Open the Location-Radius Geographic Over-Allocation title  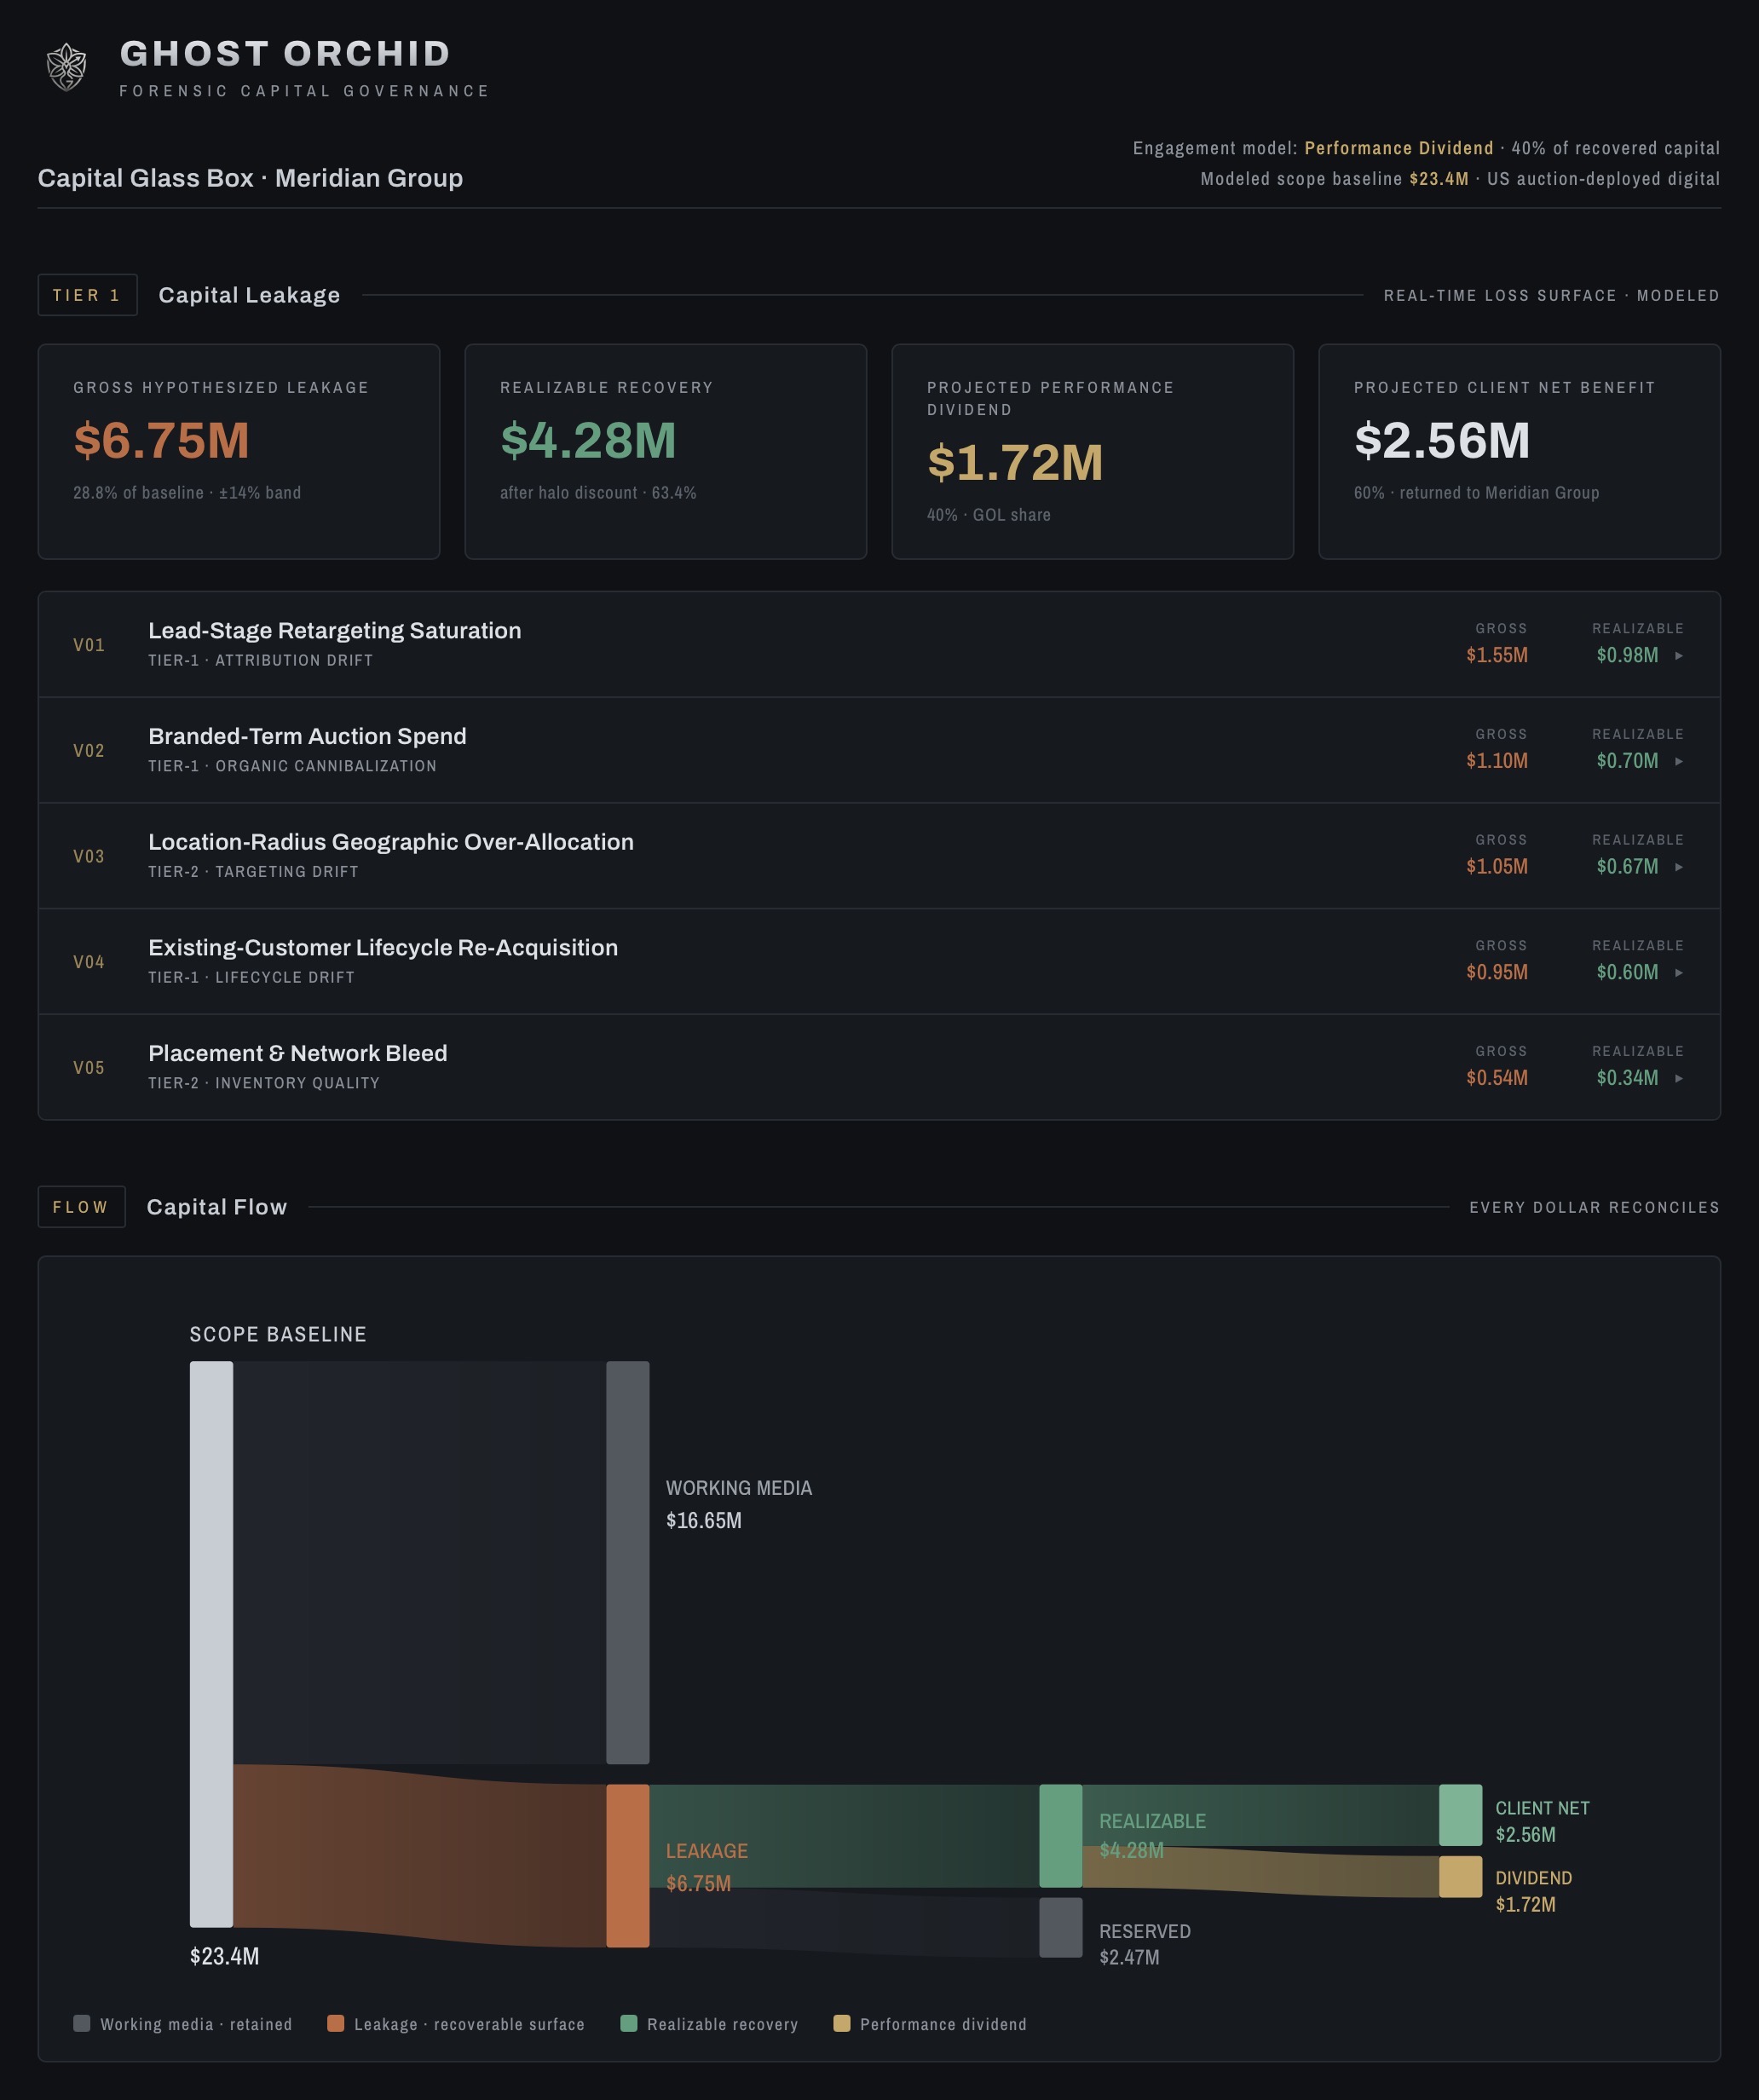point(391,842)
